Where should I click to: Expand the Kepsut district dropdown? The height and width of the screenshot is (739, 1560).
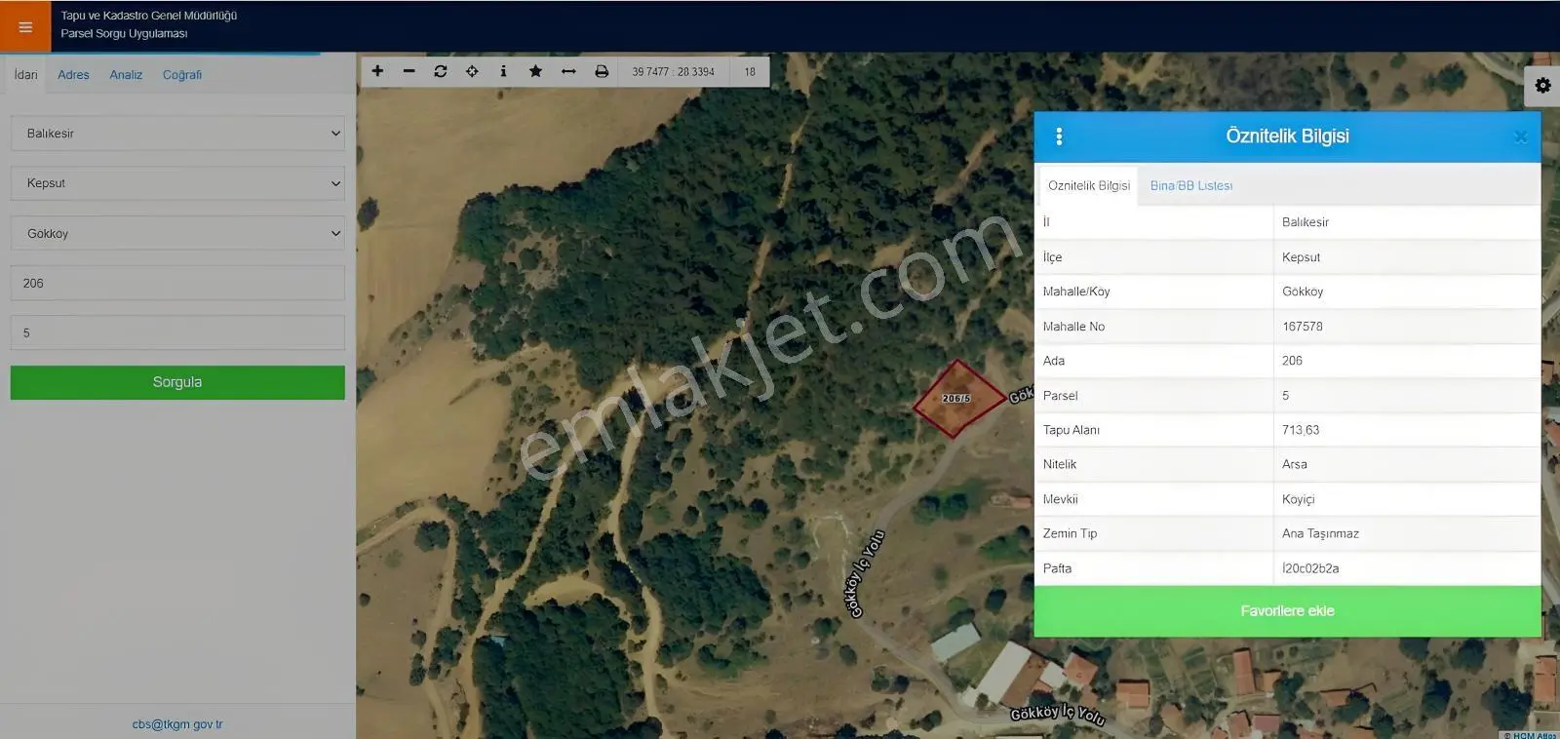(x=177, y=183)
